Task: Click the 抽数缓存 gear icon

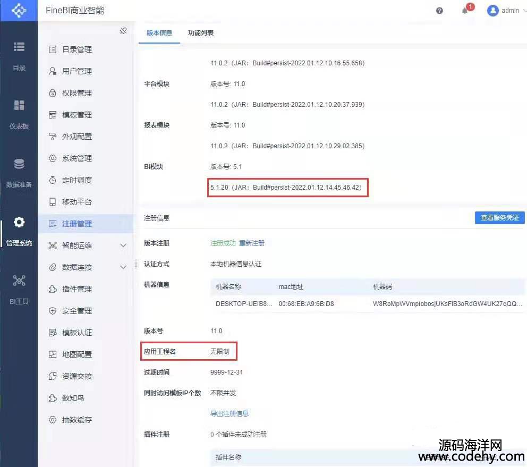Action: (53, 420)
